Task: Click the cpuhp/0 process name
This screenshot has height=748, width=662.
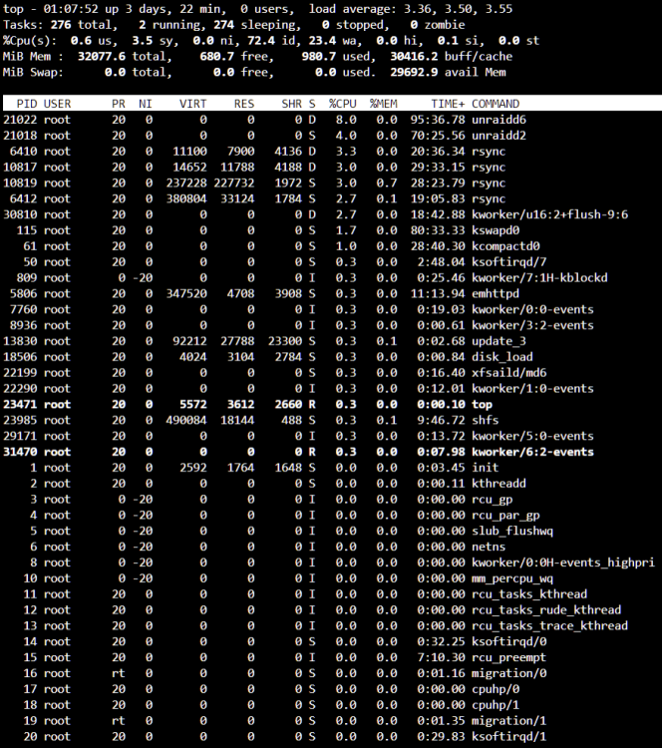Action: [x=496, y=689]
